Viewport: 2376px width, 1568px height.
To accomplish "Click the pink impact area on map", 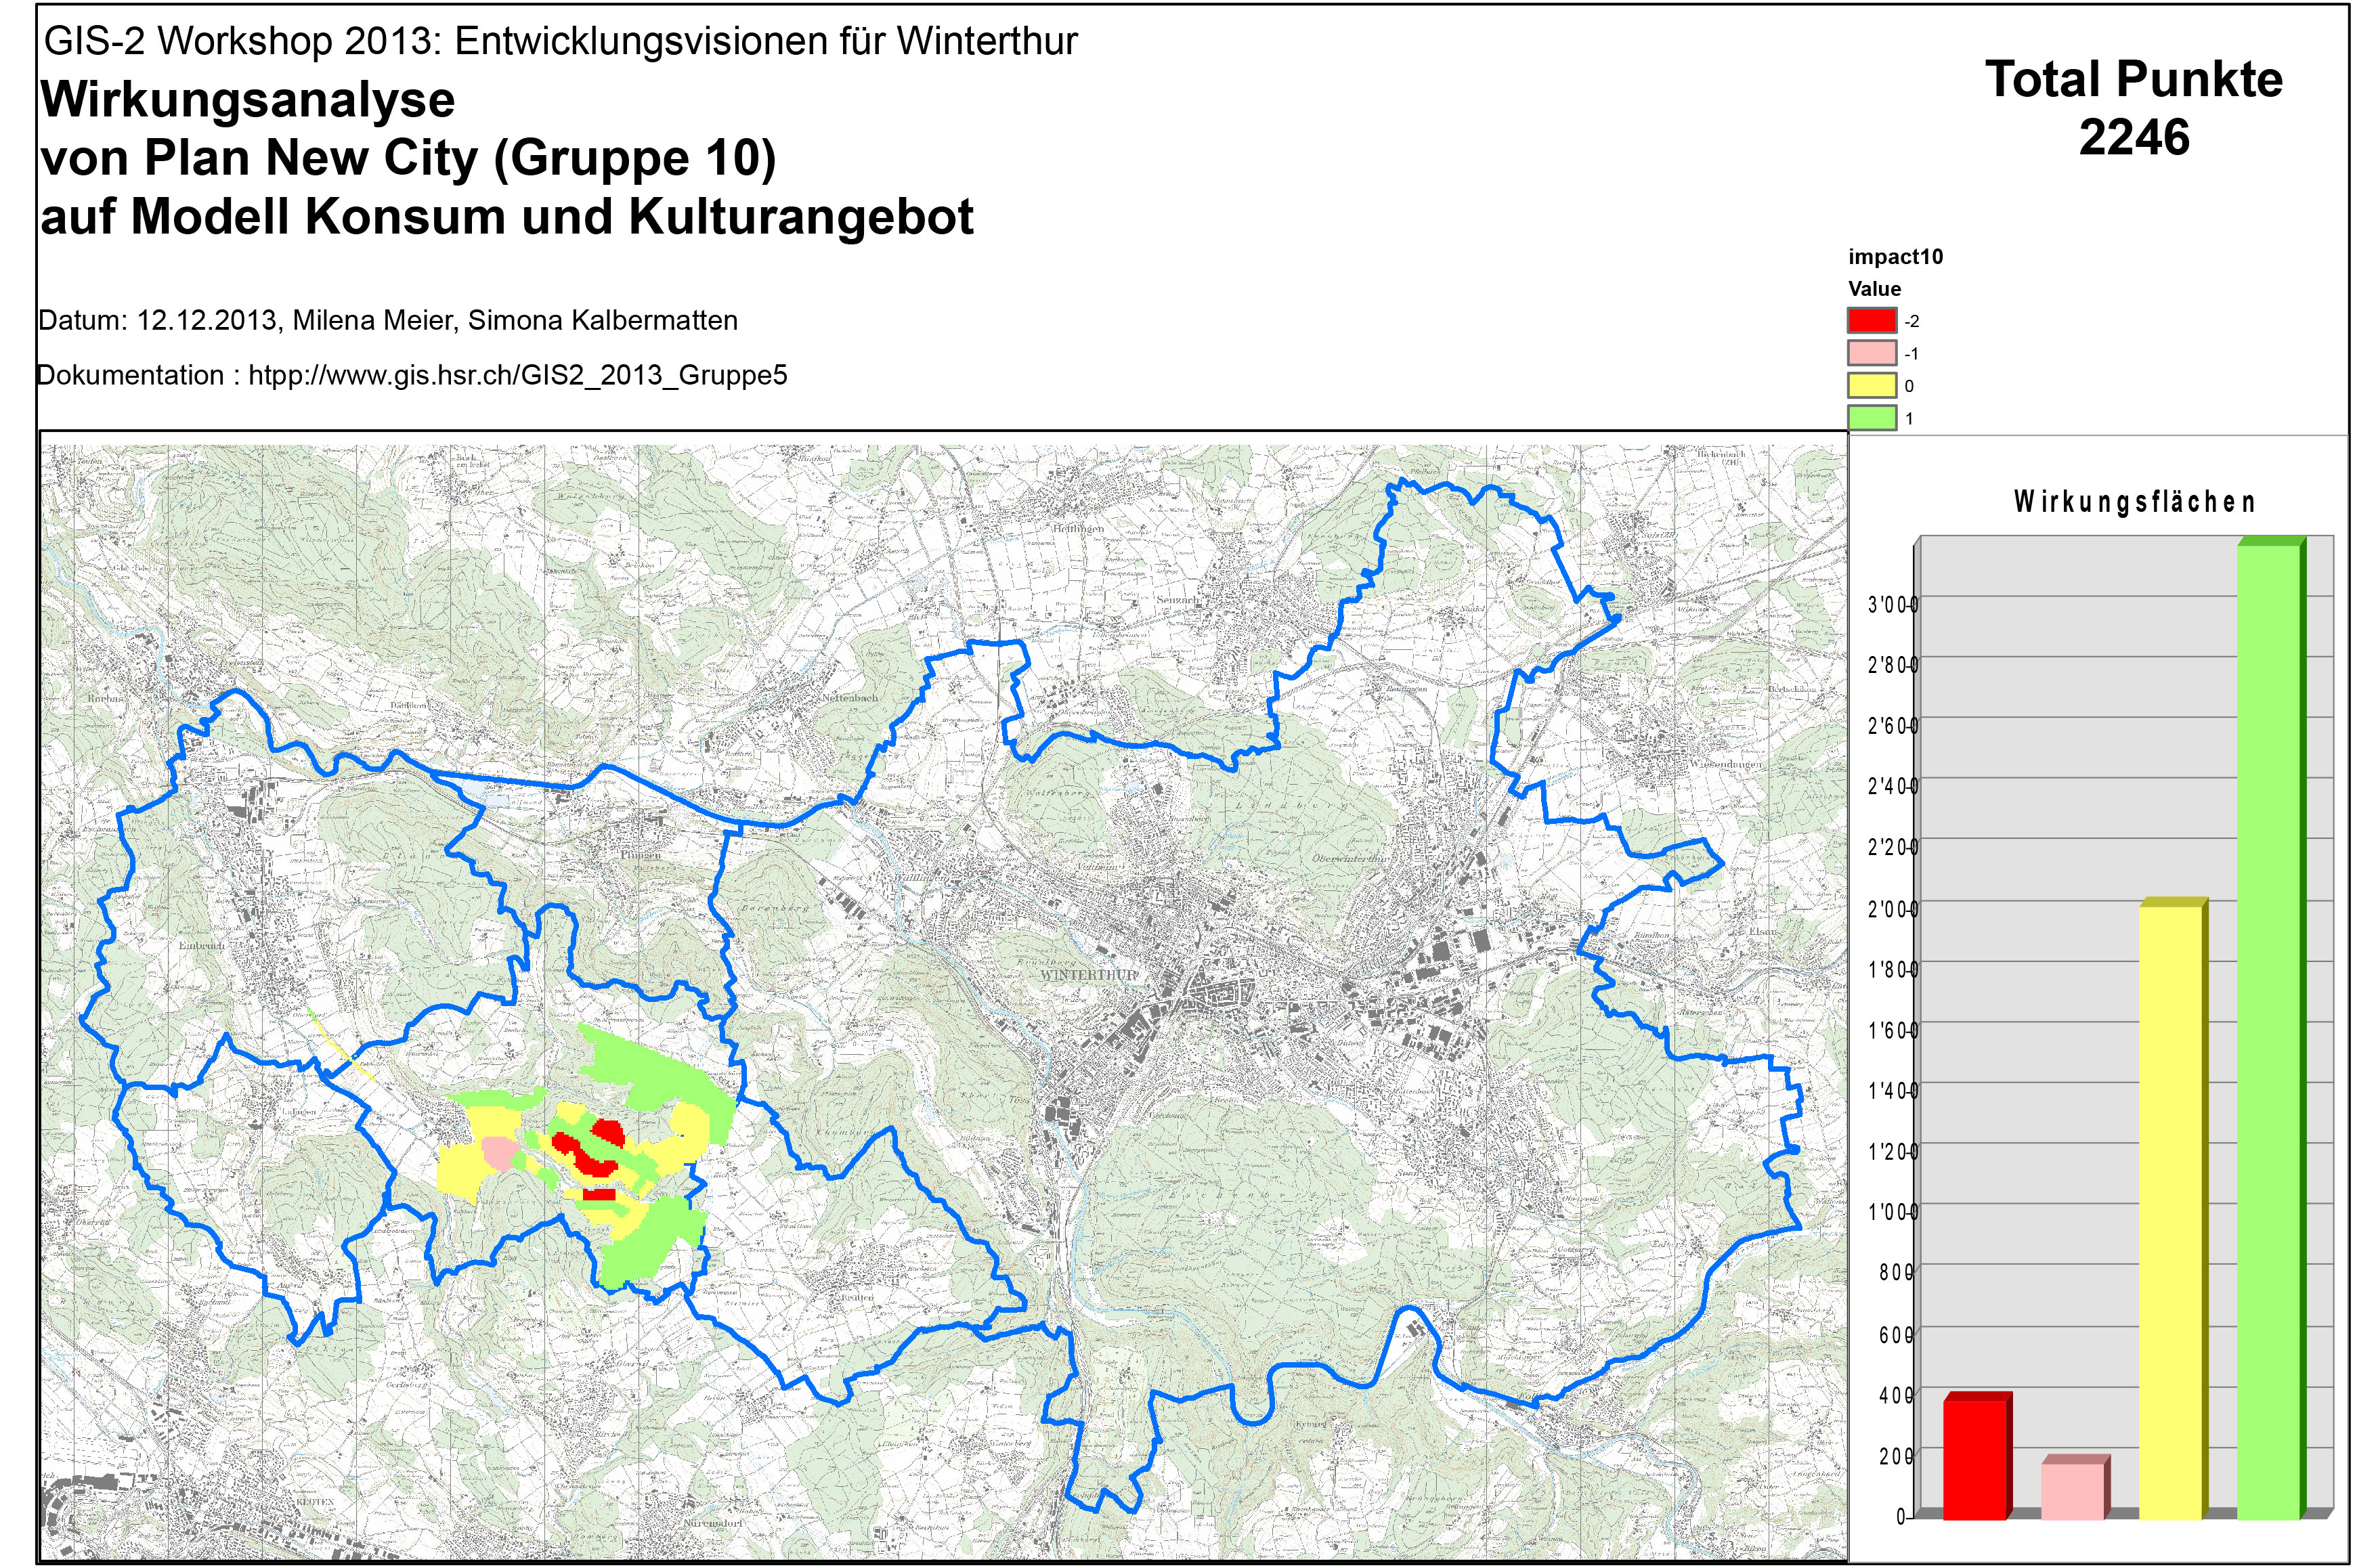I will click(x=499, y=1153).
